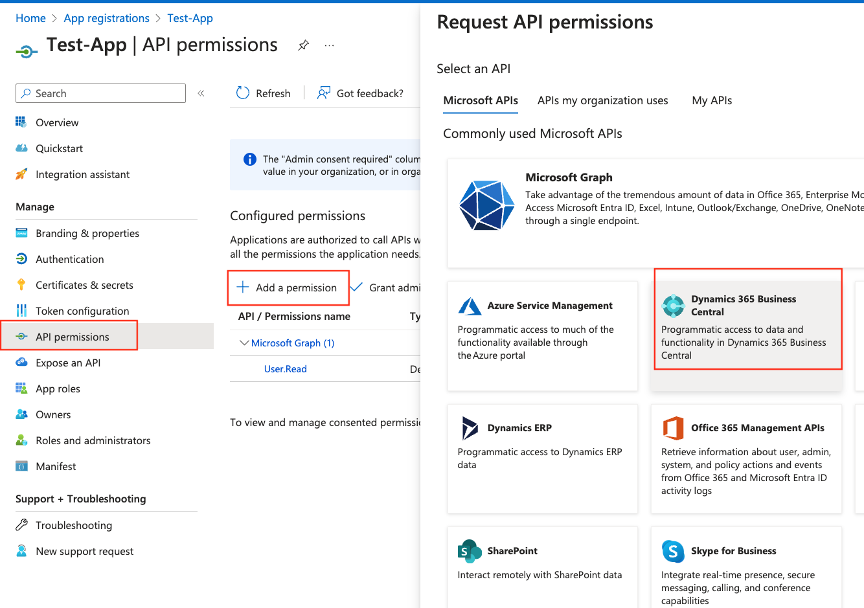Viewport: 864px width, 608px height.
Task: Select the Dynamics 365 Business Central API card
Action: (746, 336)
